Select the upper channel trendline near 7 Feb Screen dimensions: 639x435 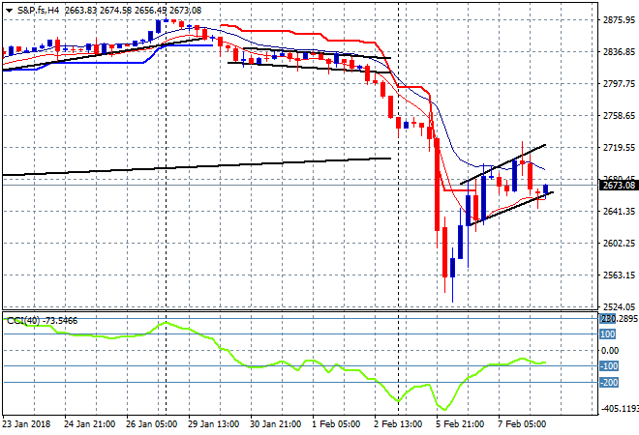[x=502, y=164]
